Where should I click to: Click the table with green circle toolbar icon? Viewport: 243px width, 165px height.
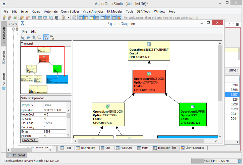coord(15,18)
